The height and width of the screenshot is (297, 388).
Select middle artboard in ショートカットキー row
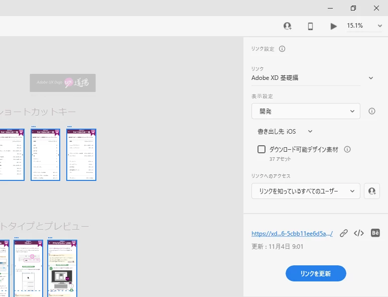[46, 155]
